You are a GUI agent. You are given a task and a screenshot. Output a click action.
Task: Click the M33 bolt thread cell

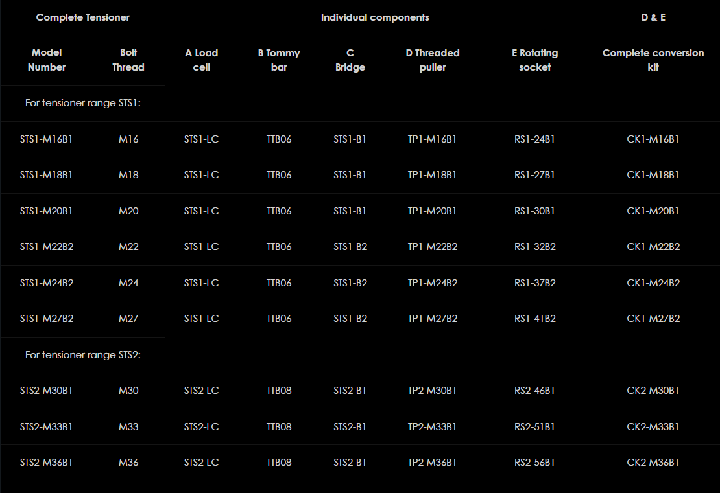click(128, 427)
